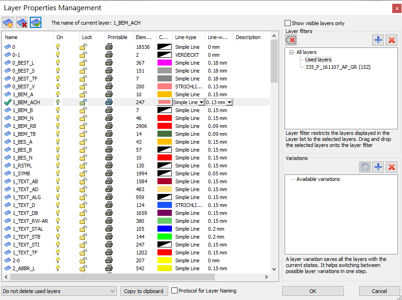Click the magenta color swatch of 0_BEST_L

point(164,63)
